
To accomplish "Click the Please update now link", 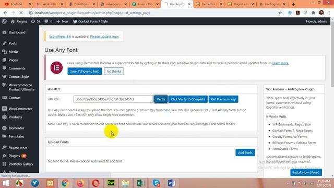I will coord(104,37).
